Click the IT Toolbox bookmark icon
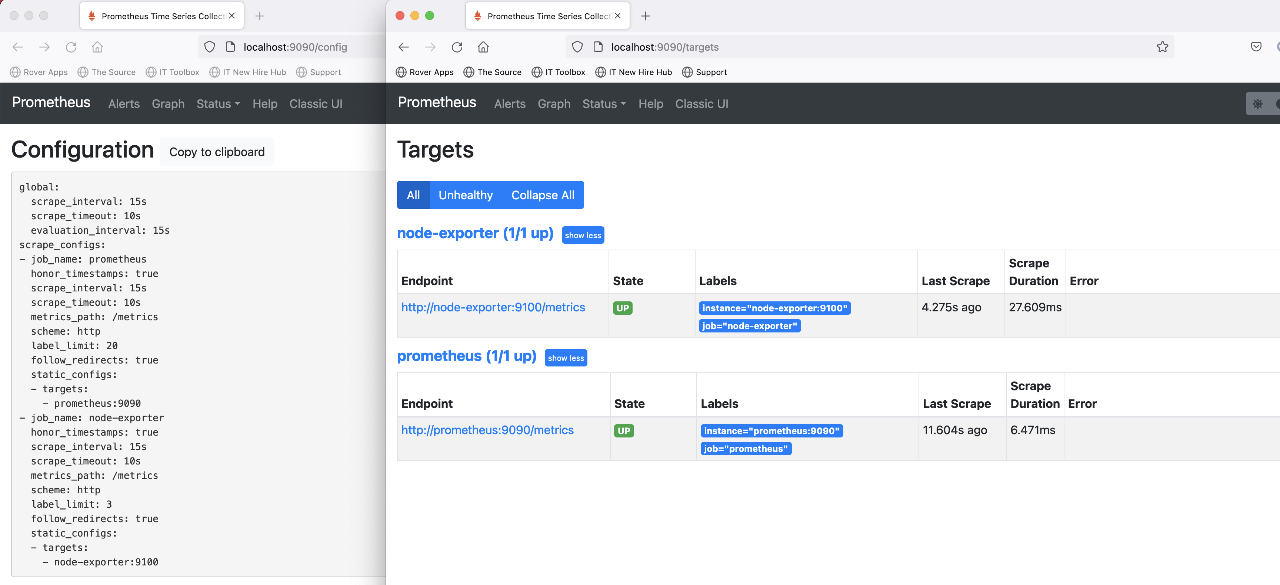 coord(537,72)
